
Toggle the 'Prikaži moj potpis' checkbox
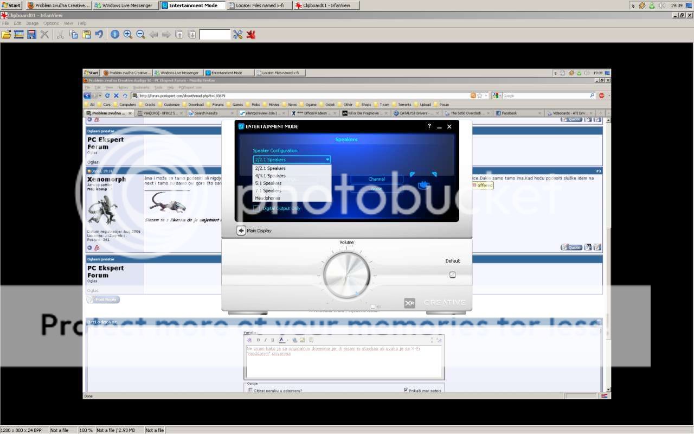click(406, 390)
